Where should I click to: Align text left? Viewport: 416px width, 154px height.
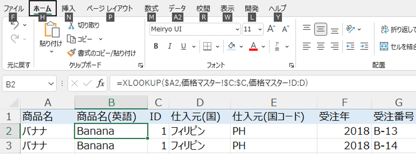point(307,46)
